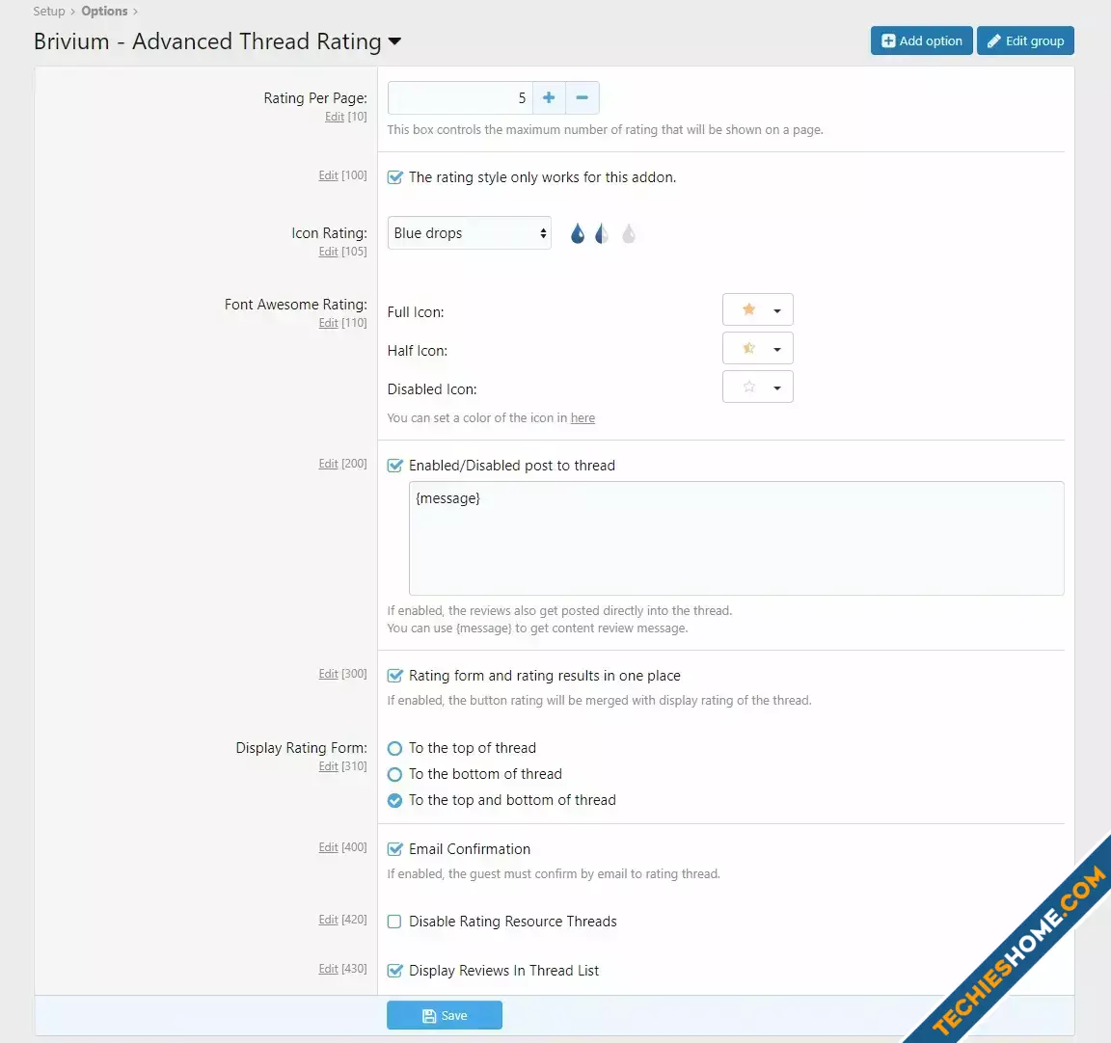Open Edit link for option [10]
Screen dimensions: 1111x1043
(335, 116)
